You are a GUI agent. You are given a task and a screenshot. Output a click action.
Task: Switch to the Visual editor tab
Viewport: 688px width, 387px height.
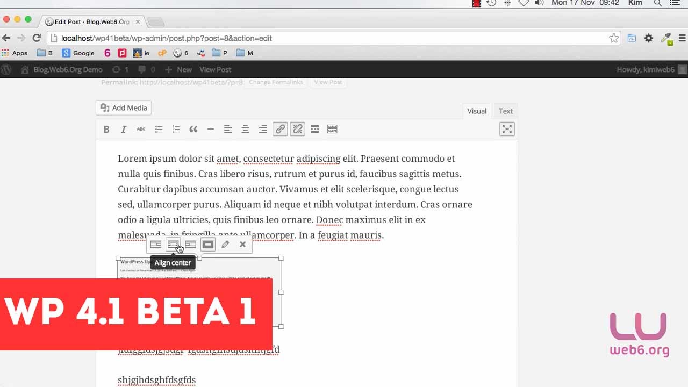pyautogui.click(x=477, y=111)
